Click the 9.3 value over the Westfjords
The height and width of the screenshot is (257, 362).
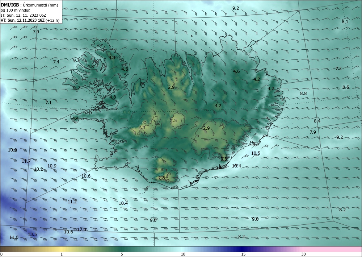[76, 60]
